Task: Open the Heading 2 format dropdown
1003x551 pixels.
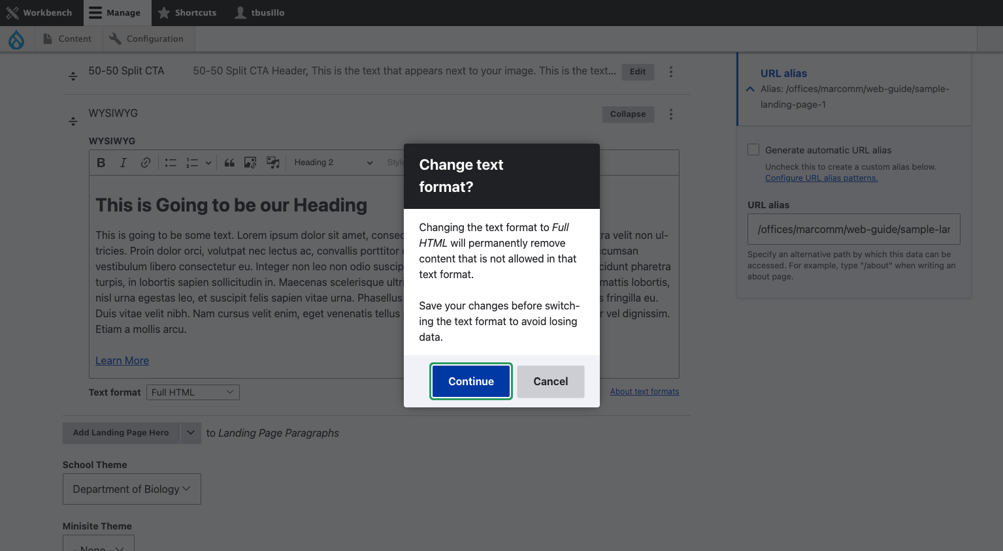Action: [333, 163]
